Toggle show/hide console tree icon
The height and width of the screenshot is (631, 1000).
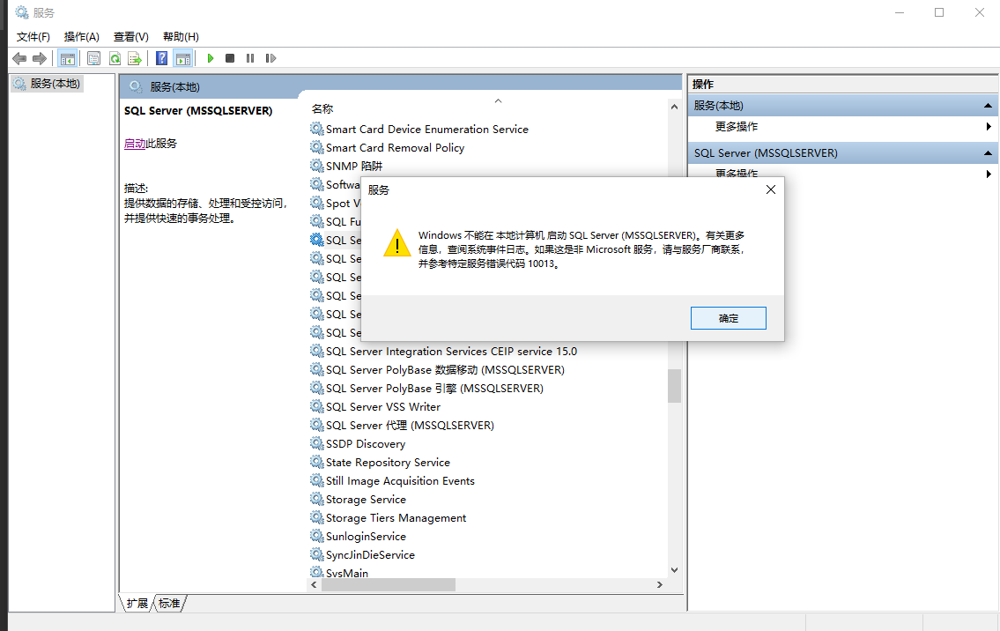(68, 59)
